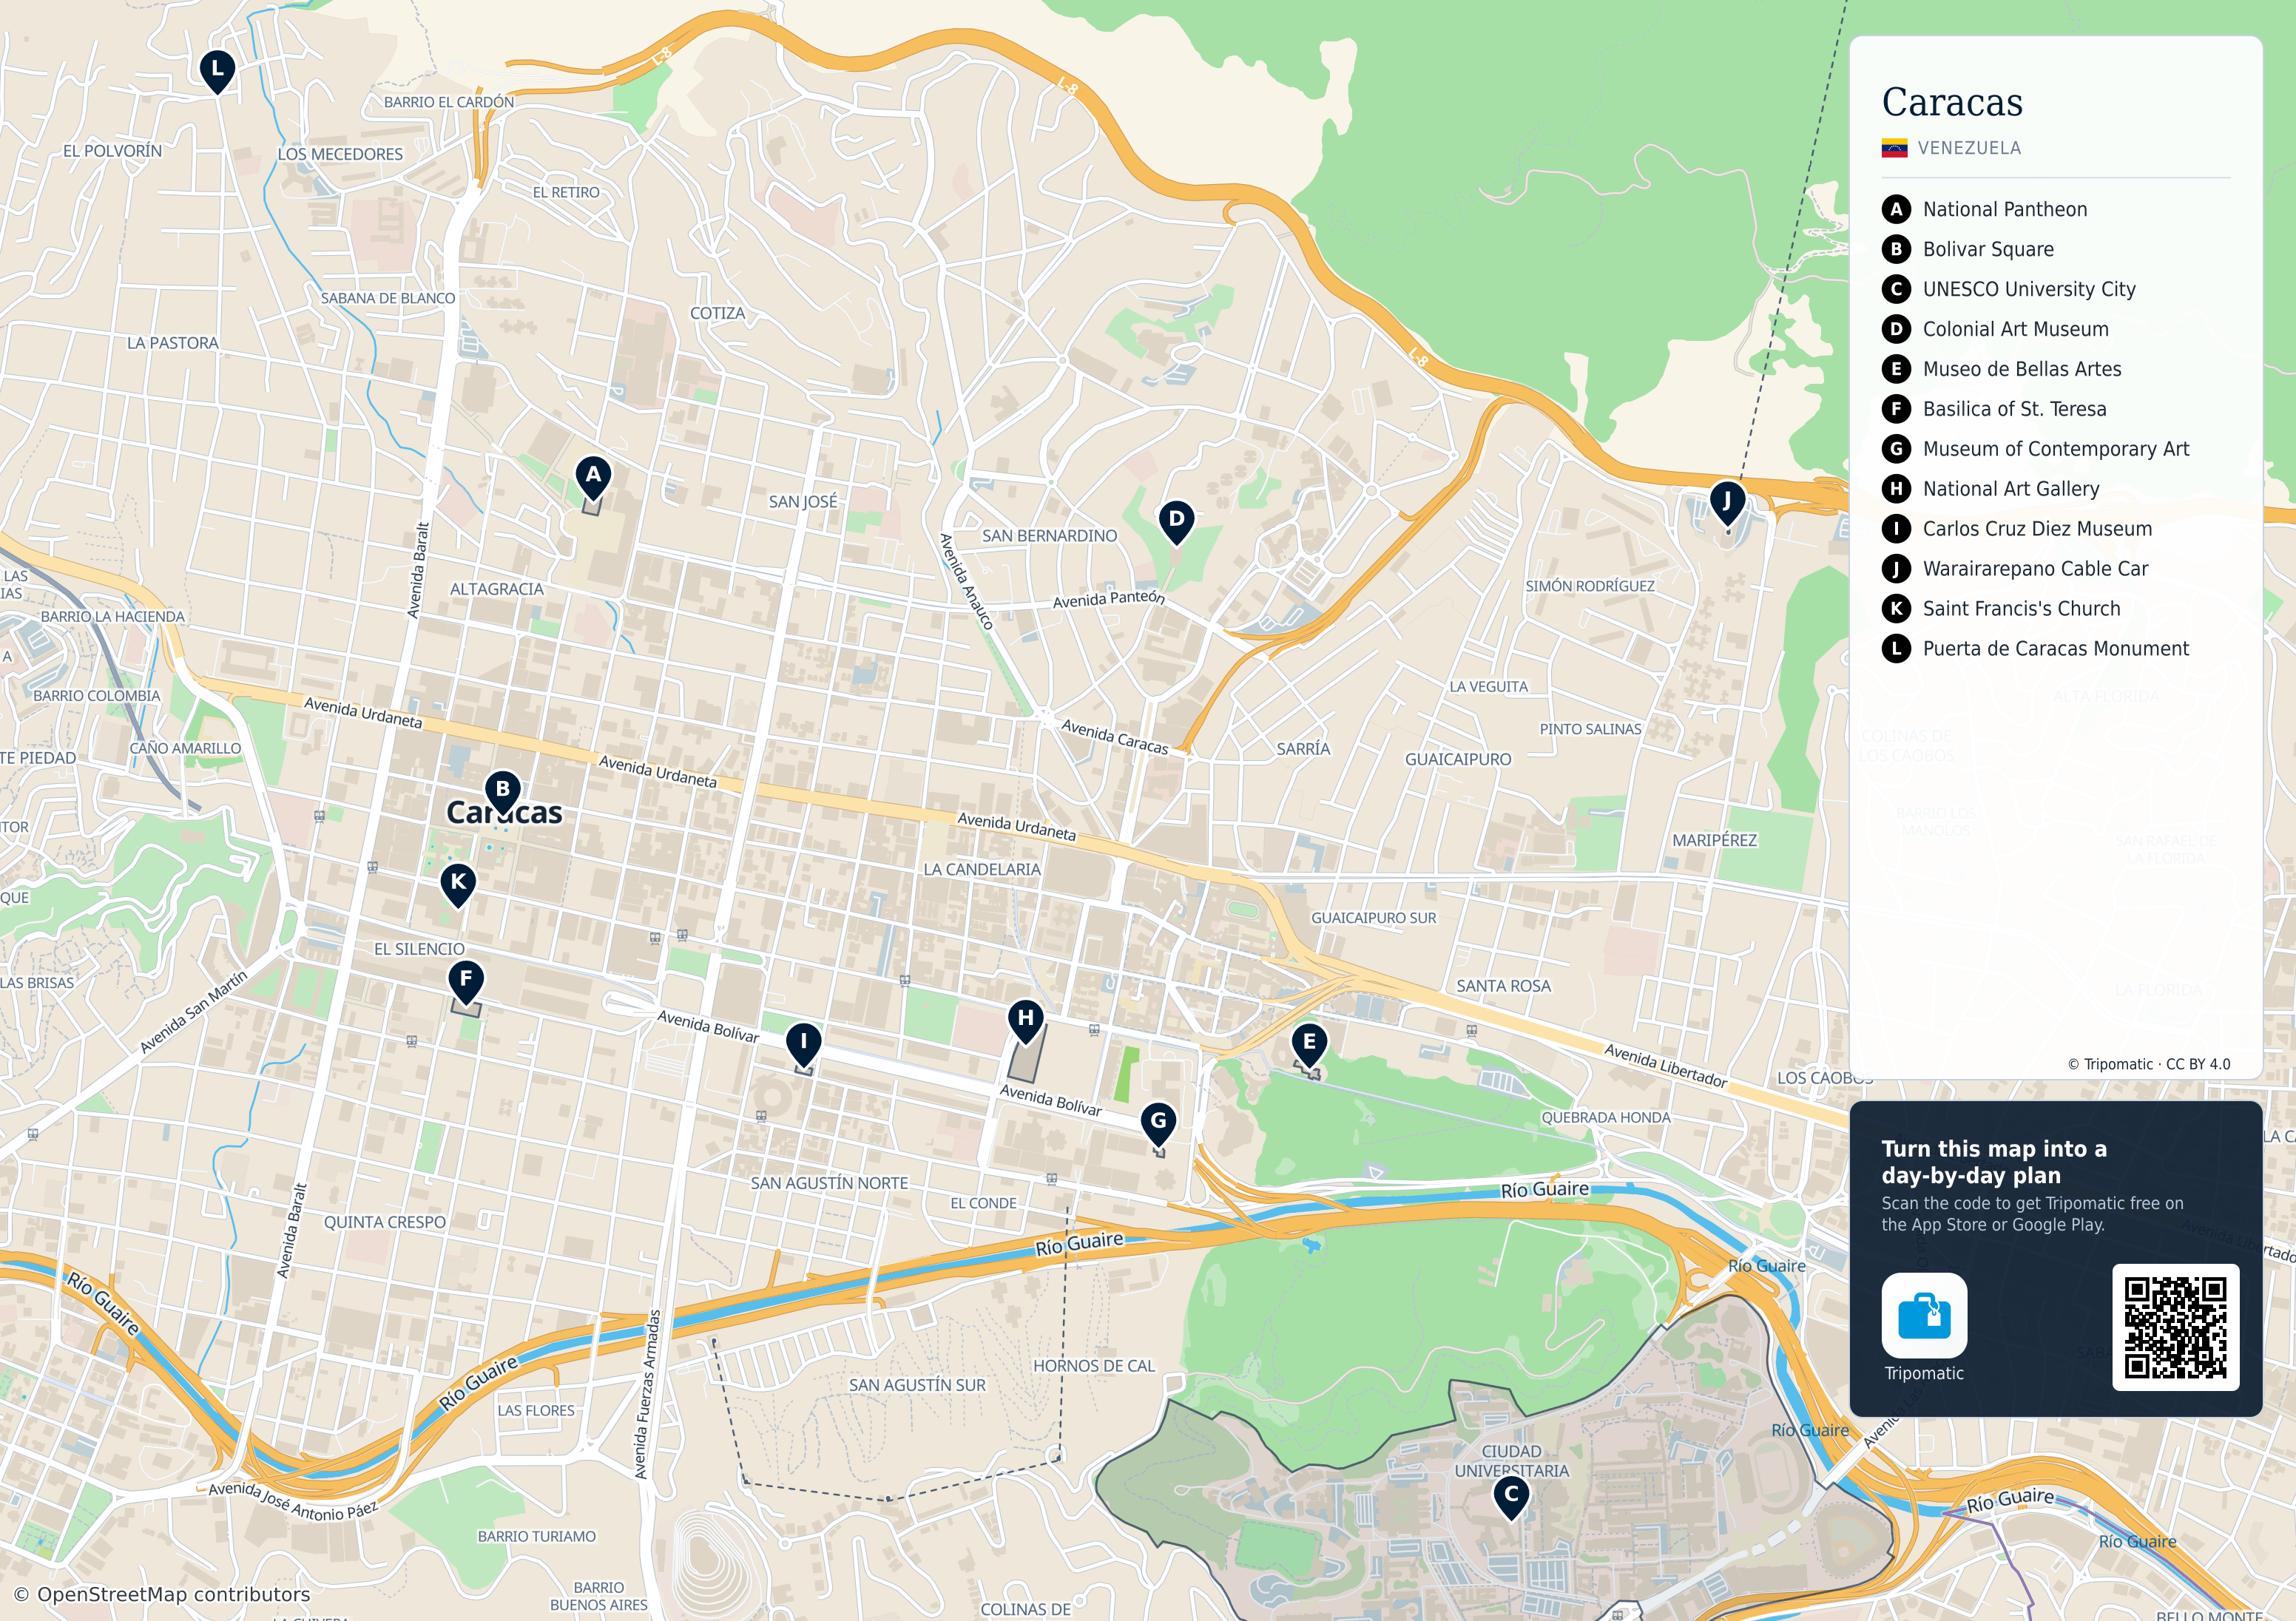Click the LA CANDELARIA neighborhood label
The image size is (2296, 1621).
coord(981,870)
